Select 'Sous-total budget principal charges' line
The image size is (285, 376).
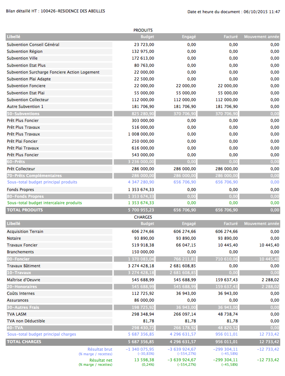[42, 334]
